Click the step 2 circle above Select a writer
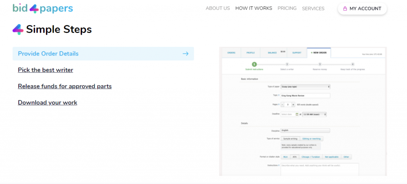Image resolution: width=407 pixels, height=184 pixels. 287,64
